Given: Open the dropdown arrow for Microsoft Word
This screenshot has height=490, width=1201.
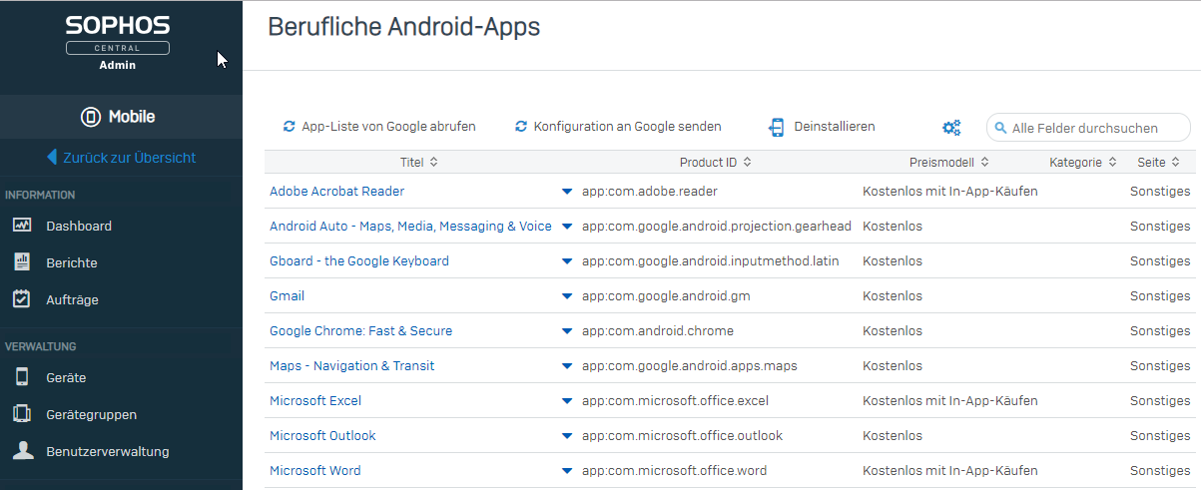Looking at the screenshot, I should click(x=567, y=471).
